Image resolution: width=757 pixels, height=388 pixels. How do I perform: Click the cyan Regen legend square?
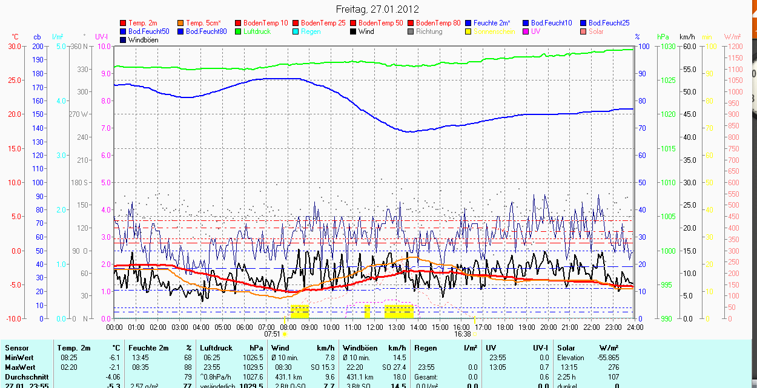(x=296, y=31)
